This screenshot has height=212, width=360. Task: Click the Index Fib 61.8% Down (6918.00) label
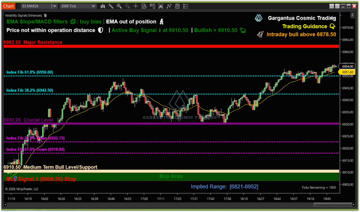(35, 149)
